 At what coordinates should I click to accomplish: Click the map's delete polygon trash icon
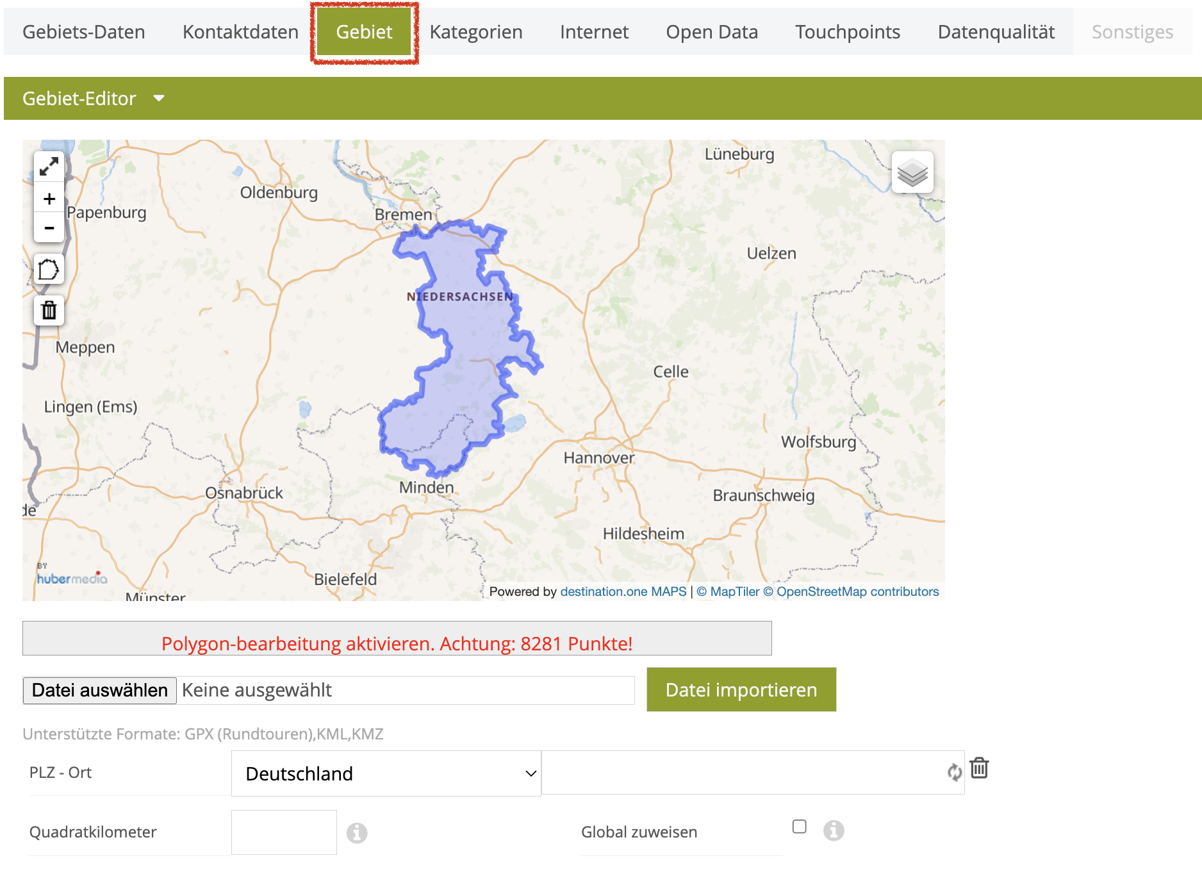[x=49, y=311]
